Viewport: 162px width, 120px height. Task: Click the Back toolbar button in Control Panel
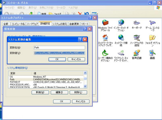pos(9,14)
